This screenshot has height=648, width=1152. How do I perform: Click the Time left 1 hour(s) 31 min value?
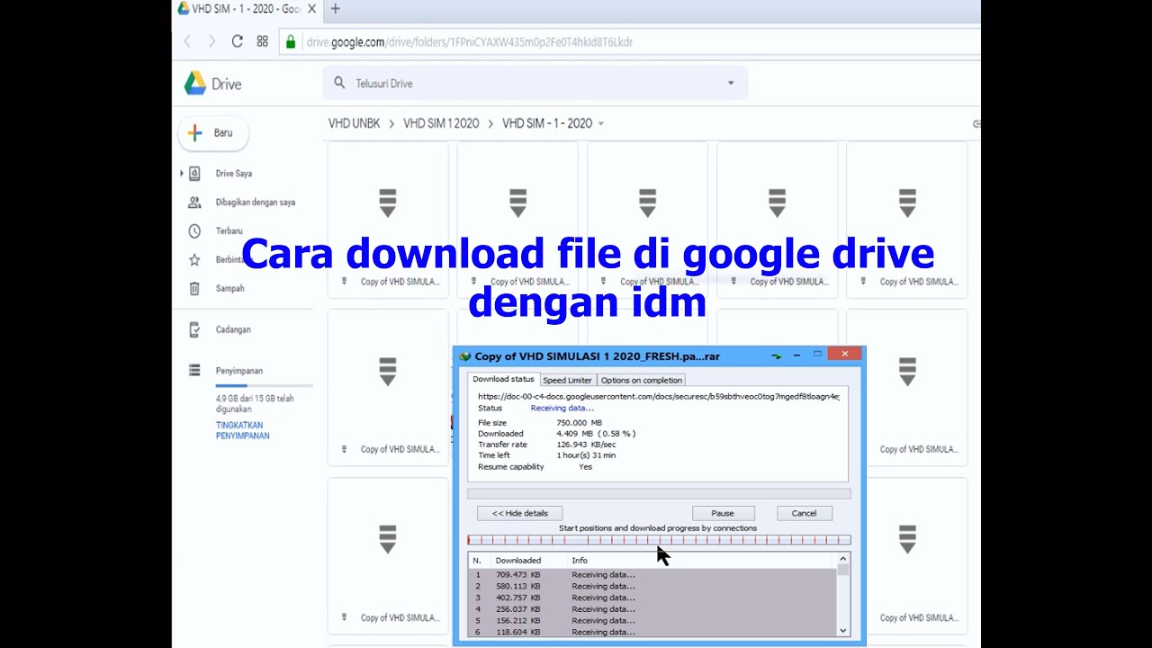586,455
